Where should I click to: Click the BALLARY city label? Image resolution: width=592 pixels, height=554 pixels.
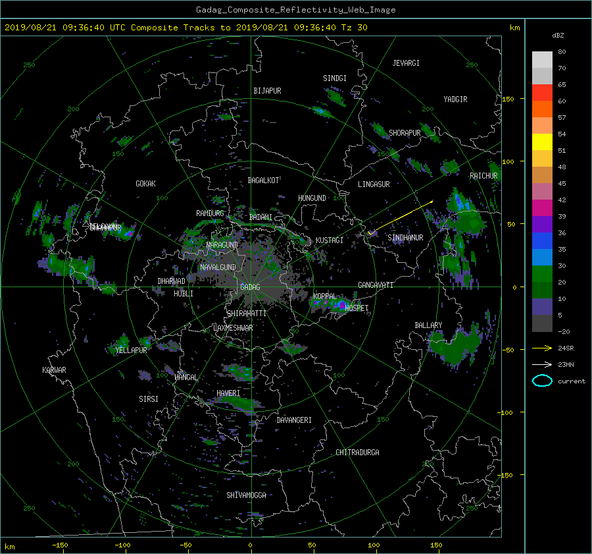coord(428,325)
